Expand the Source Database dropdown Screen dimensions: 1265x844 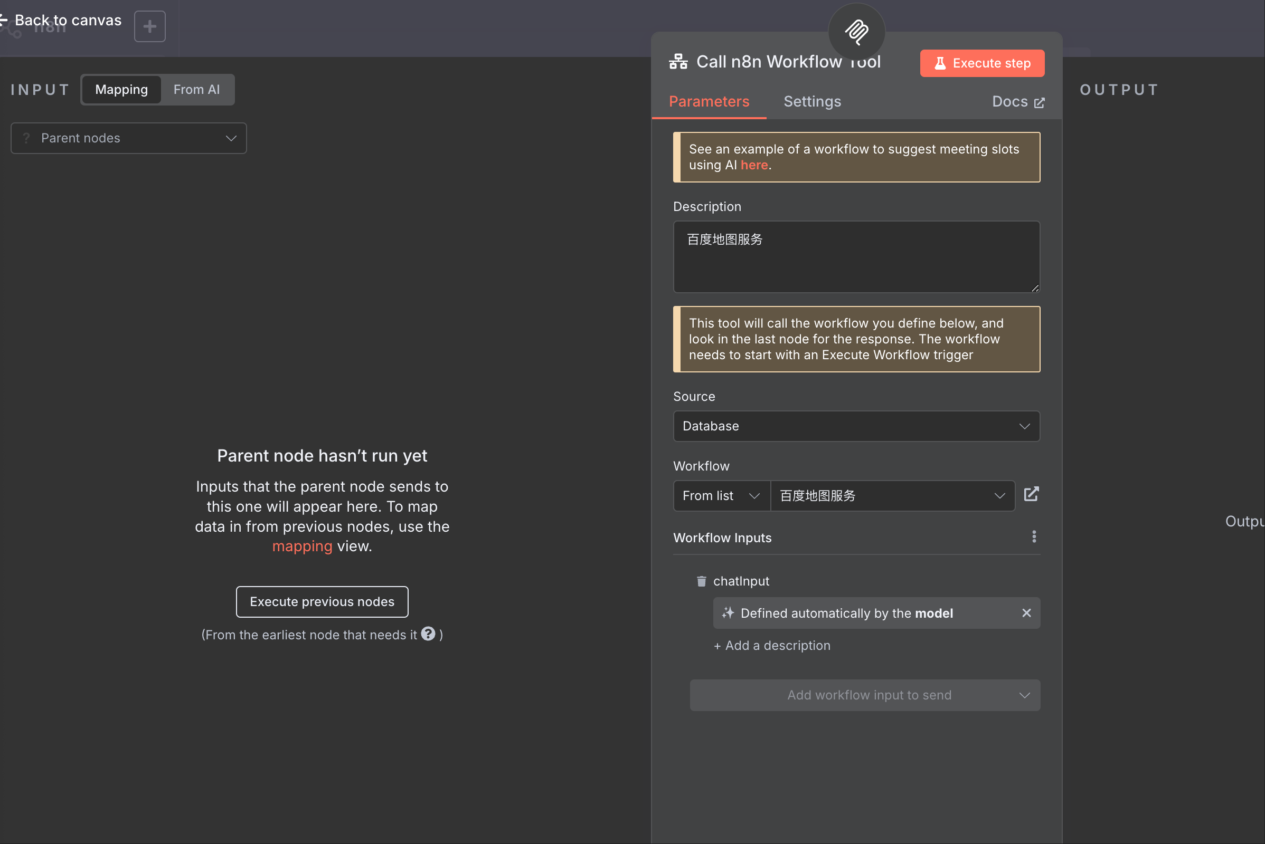click(x=856, y=426)
